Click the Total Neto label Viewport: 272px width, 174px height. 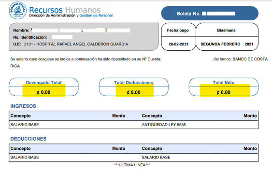pos(224,83)
